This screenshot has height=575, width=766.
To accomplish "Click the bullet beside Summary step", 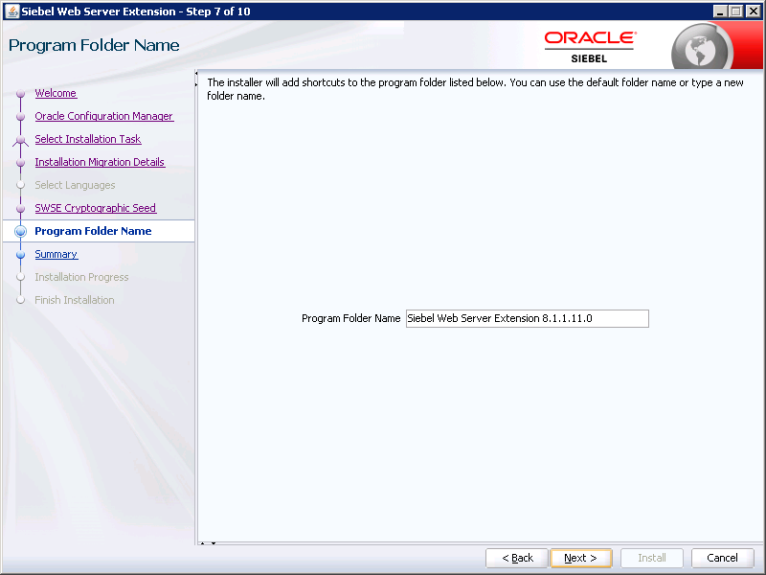I will [x=20, y=254].
